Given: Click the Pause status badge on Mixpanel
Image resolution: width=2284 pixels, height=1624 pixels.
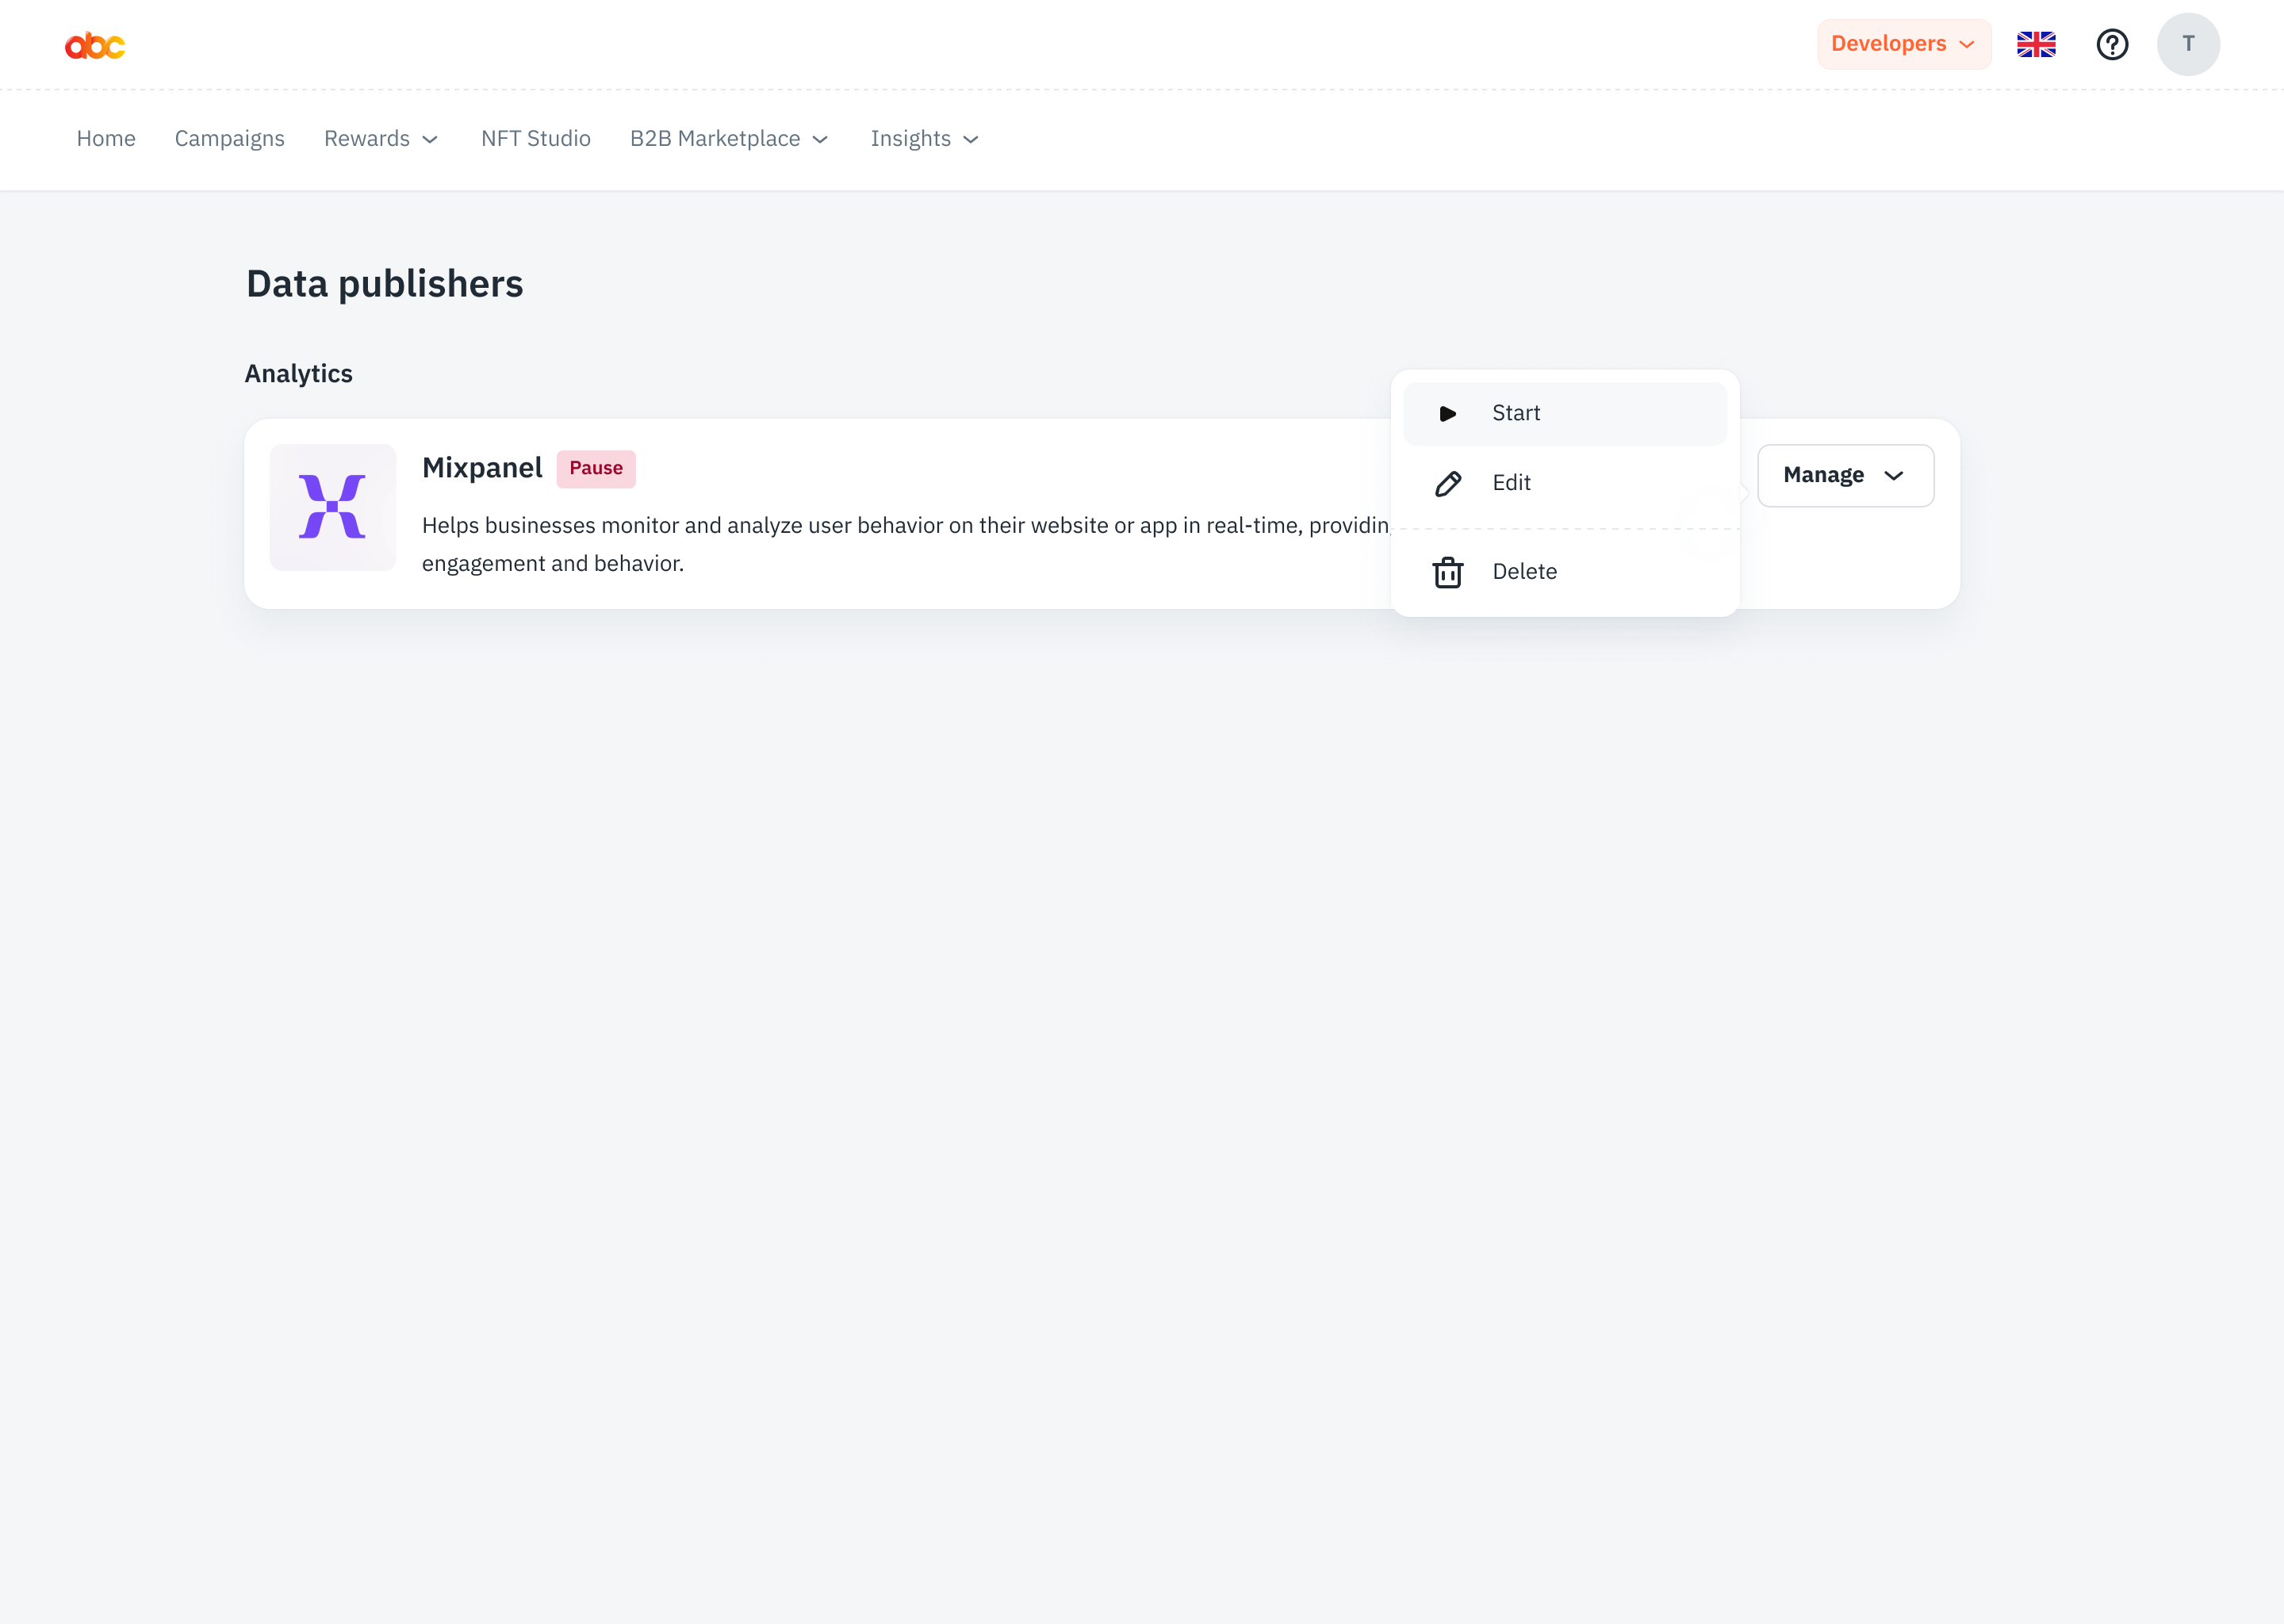Looking at the screenshot, I should [595, 468].
